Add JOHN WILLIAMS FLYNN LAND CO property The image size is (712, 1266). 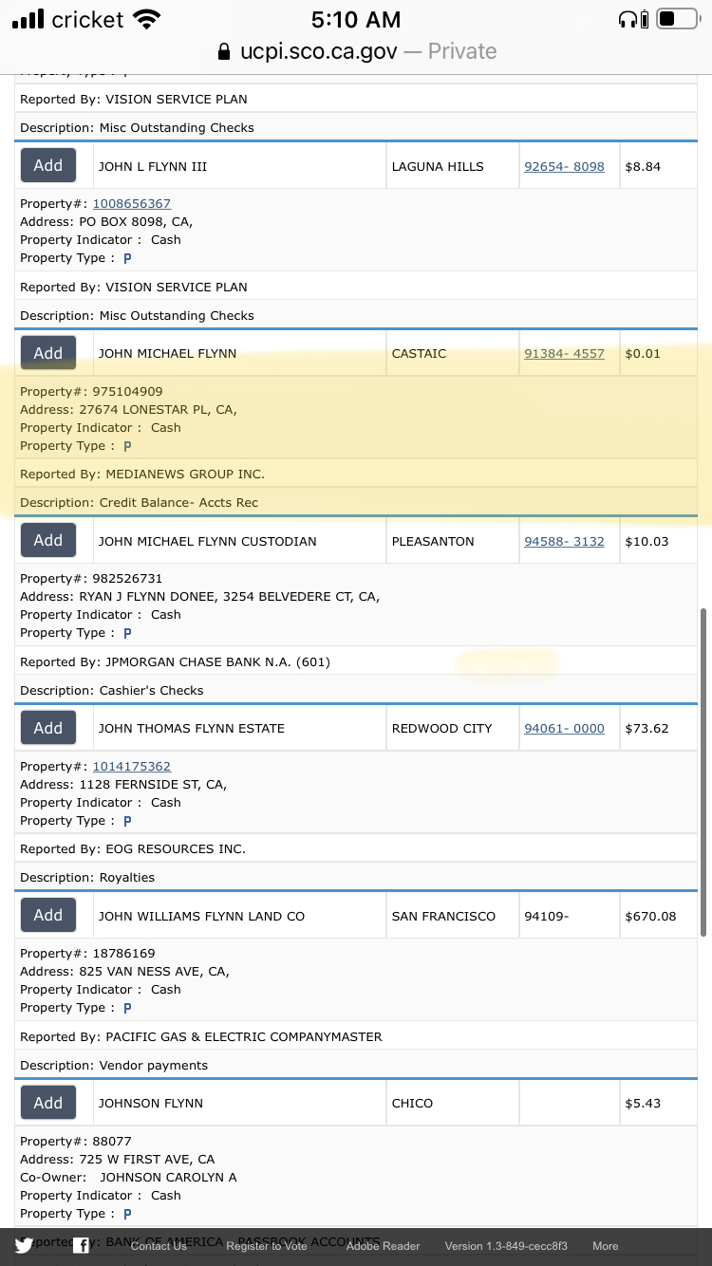pyautogui.click(x=48, y=915)
